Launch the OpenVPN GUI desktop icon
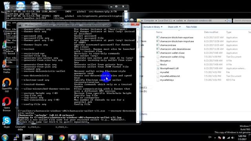251x141 pixels. click(x=7, y=85)
